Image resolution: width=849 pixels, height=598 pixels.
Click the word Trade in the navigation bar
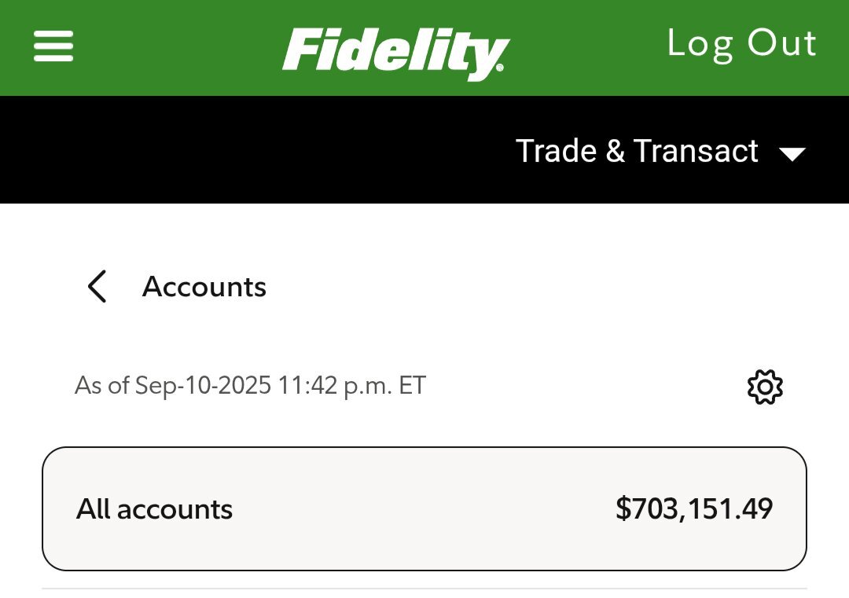(556, 151)
